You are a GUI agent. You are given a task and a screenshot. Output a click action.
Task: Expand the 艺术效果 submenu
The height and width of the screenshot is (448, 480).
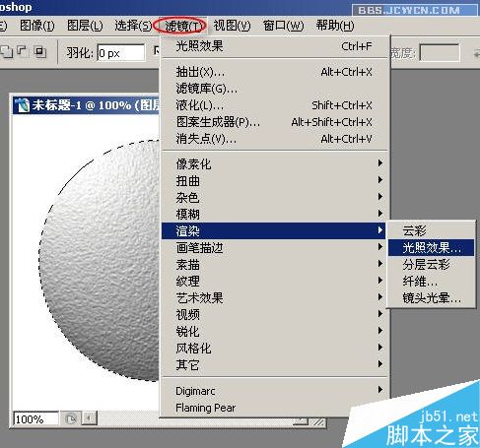(x=275, y=297)
